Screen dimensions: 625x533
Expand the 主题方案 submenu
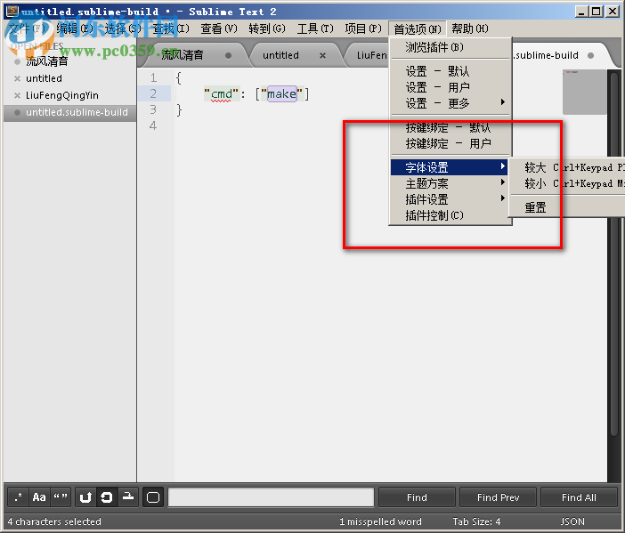[450, 183]
